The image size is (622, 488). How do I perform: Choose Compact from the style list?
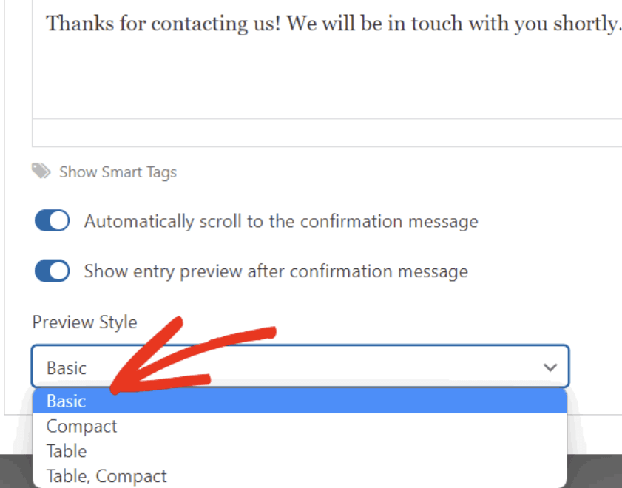coord(81,426)
